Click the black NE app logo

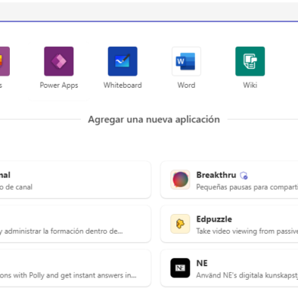180,268
